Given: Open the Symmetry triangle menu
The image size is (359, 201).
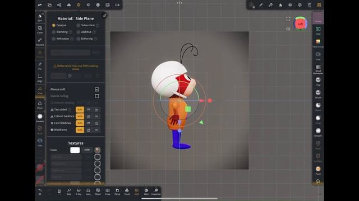Looking at the screenshot, I should pyautogui.click(x=280, y=5).
